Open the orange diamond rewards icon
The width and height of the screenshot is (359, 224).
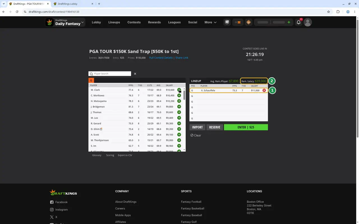click(x=248, y=22)
